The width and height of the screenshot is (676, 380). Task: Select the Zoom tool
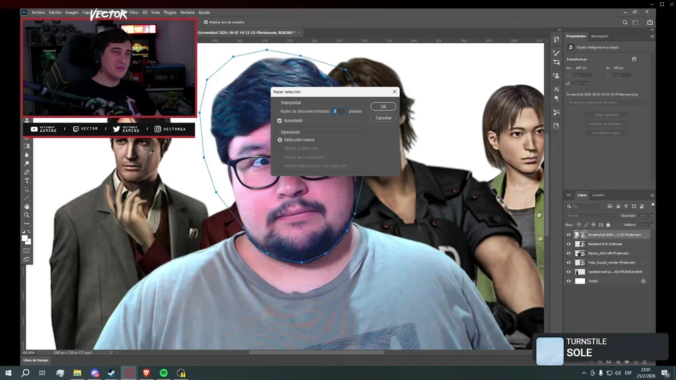(27, 215)
